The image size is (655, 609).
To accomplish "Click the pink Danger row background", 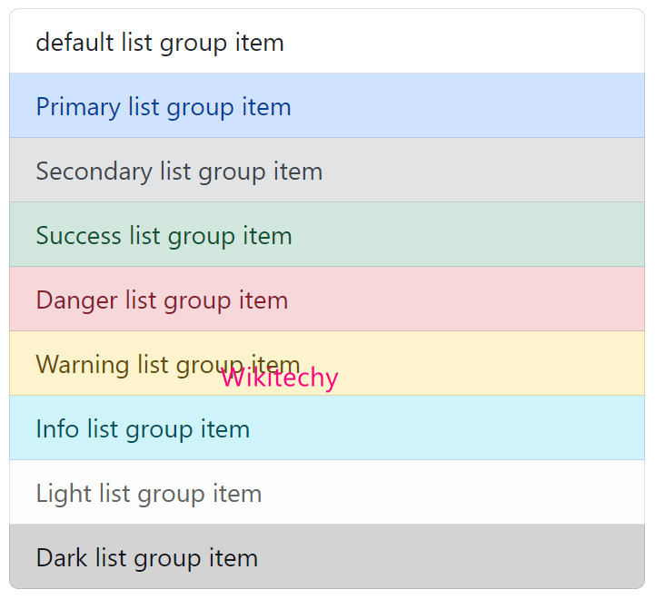I will [472, 300].
